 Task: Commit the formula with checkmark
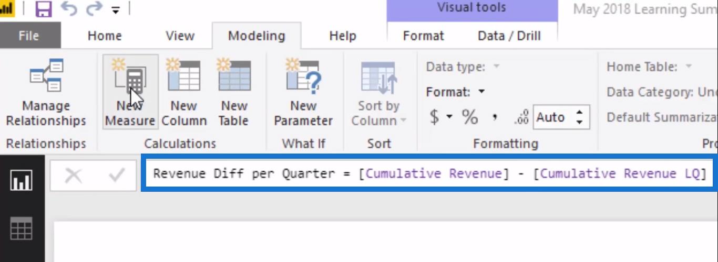click(x=116, y=176)
